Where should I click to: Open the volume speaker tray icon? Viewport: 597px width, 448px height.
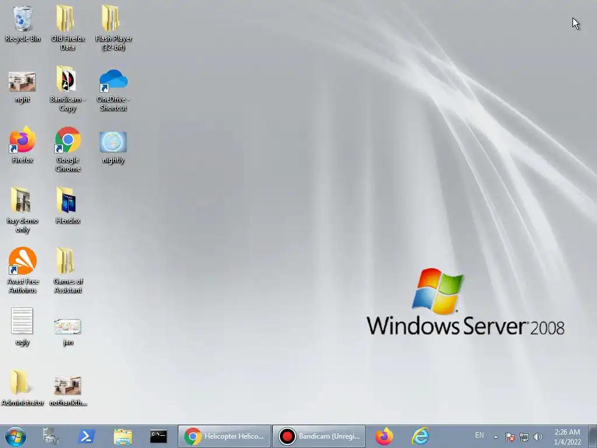[538, 437]
